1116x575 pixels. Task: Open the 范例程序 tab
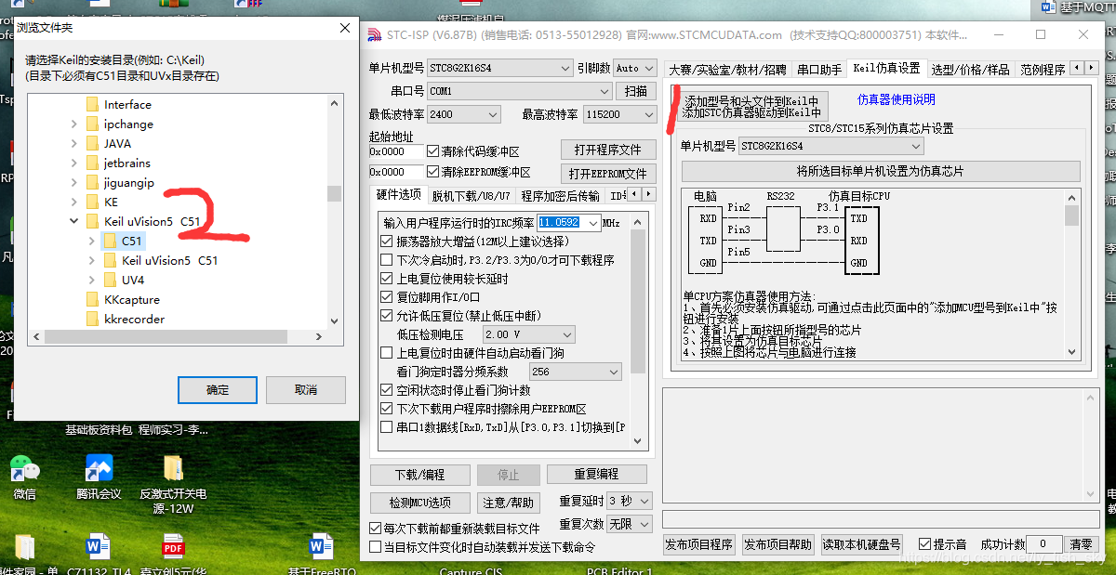pos(1042,69)
